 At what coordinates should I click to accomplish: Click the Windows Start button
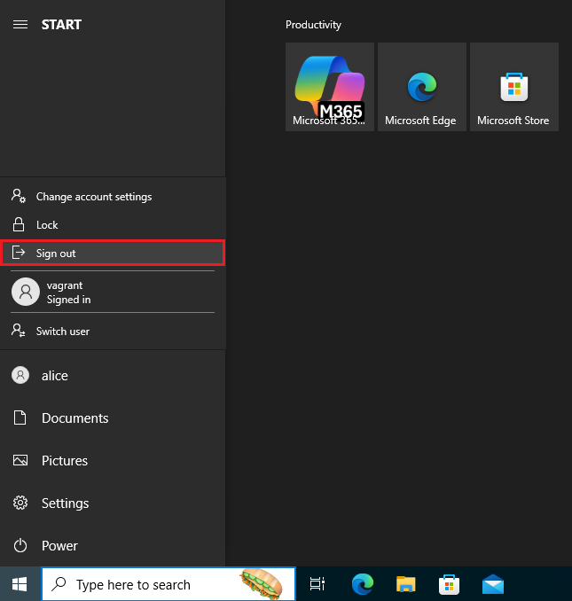coord(20,584)
